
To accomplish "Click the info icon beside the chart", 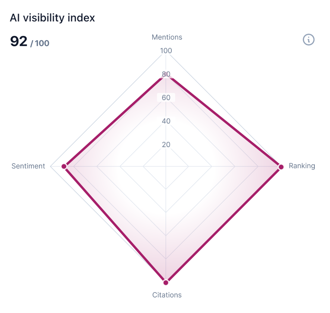I will pos(309,39).
